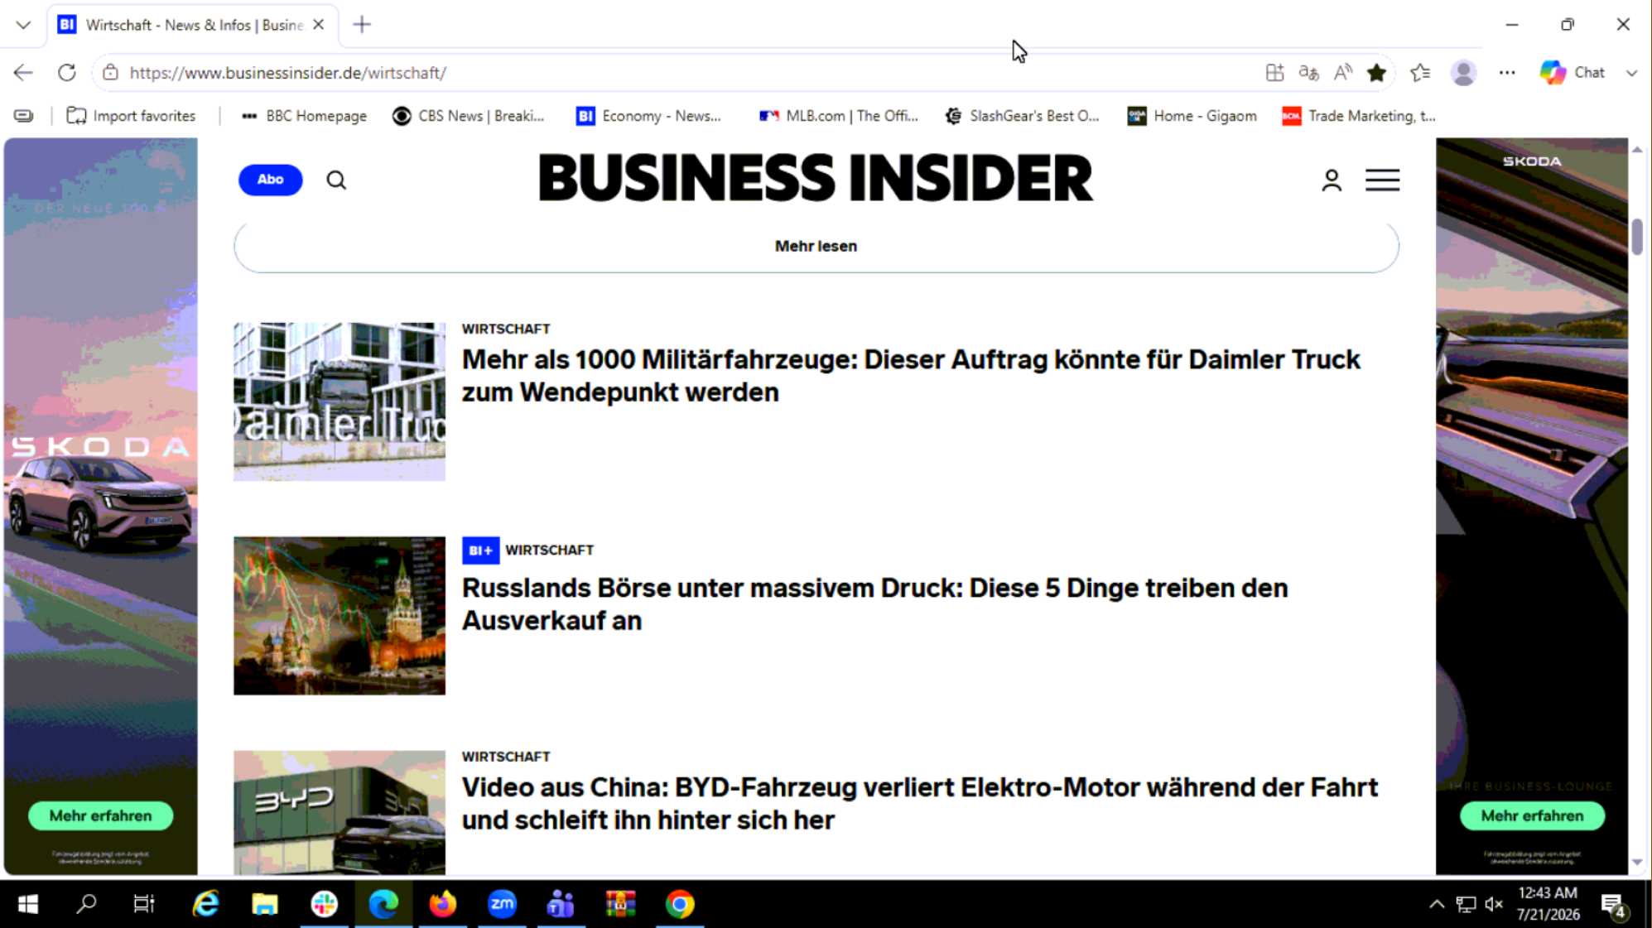1652x928 pixels.
Task: Open the MLB.com bookmark
Action: (x=838, y=116)
